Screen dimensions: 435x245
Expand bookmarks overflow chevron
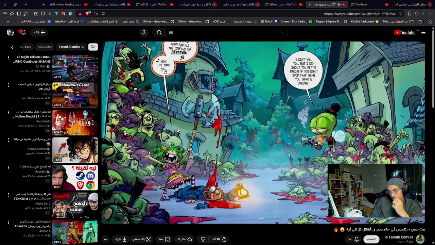[x=8, y=21]
